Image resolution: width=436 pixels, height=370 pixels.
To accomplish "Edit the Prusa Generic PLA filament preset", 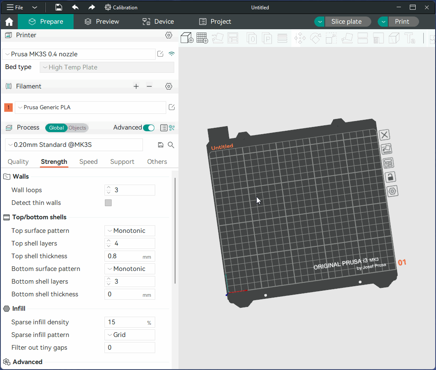I will pos(172,107).
